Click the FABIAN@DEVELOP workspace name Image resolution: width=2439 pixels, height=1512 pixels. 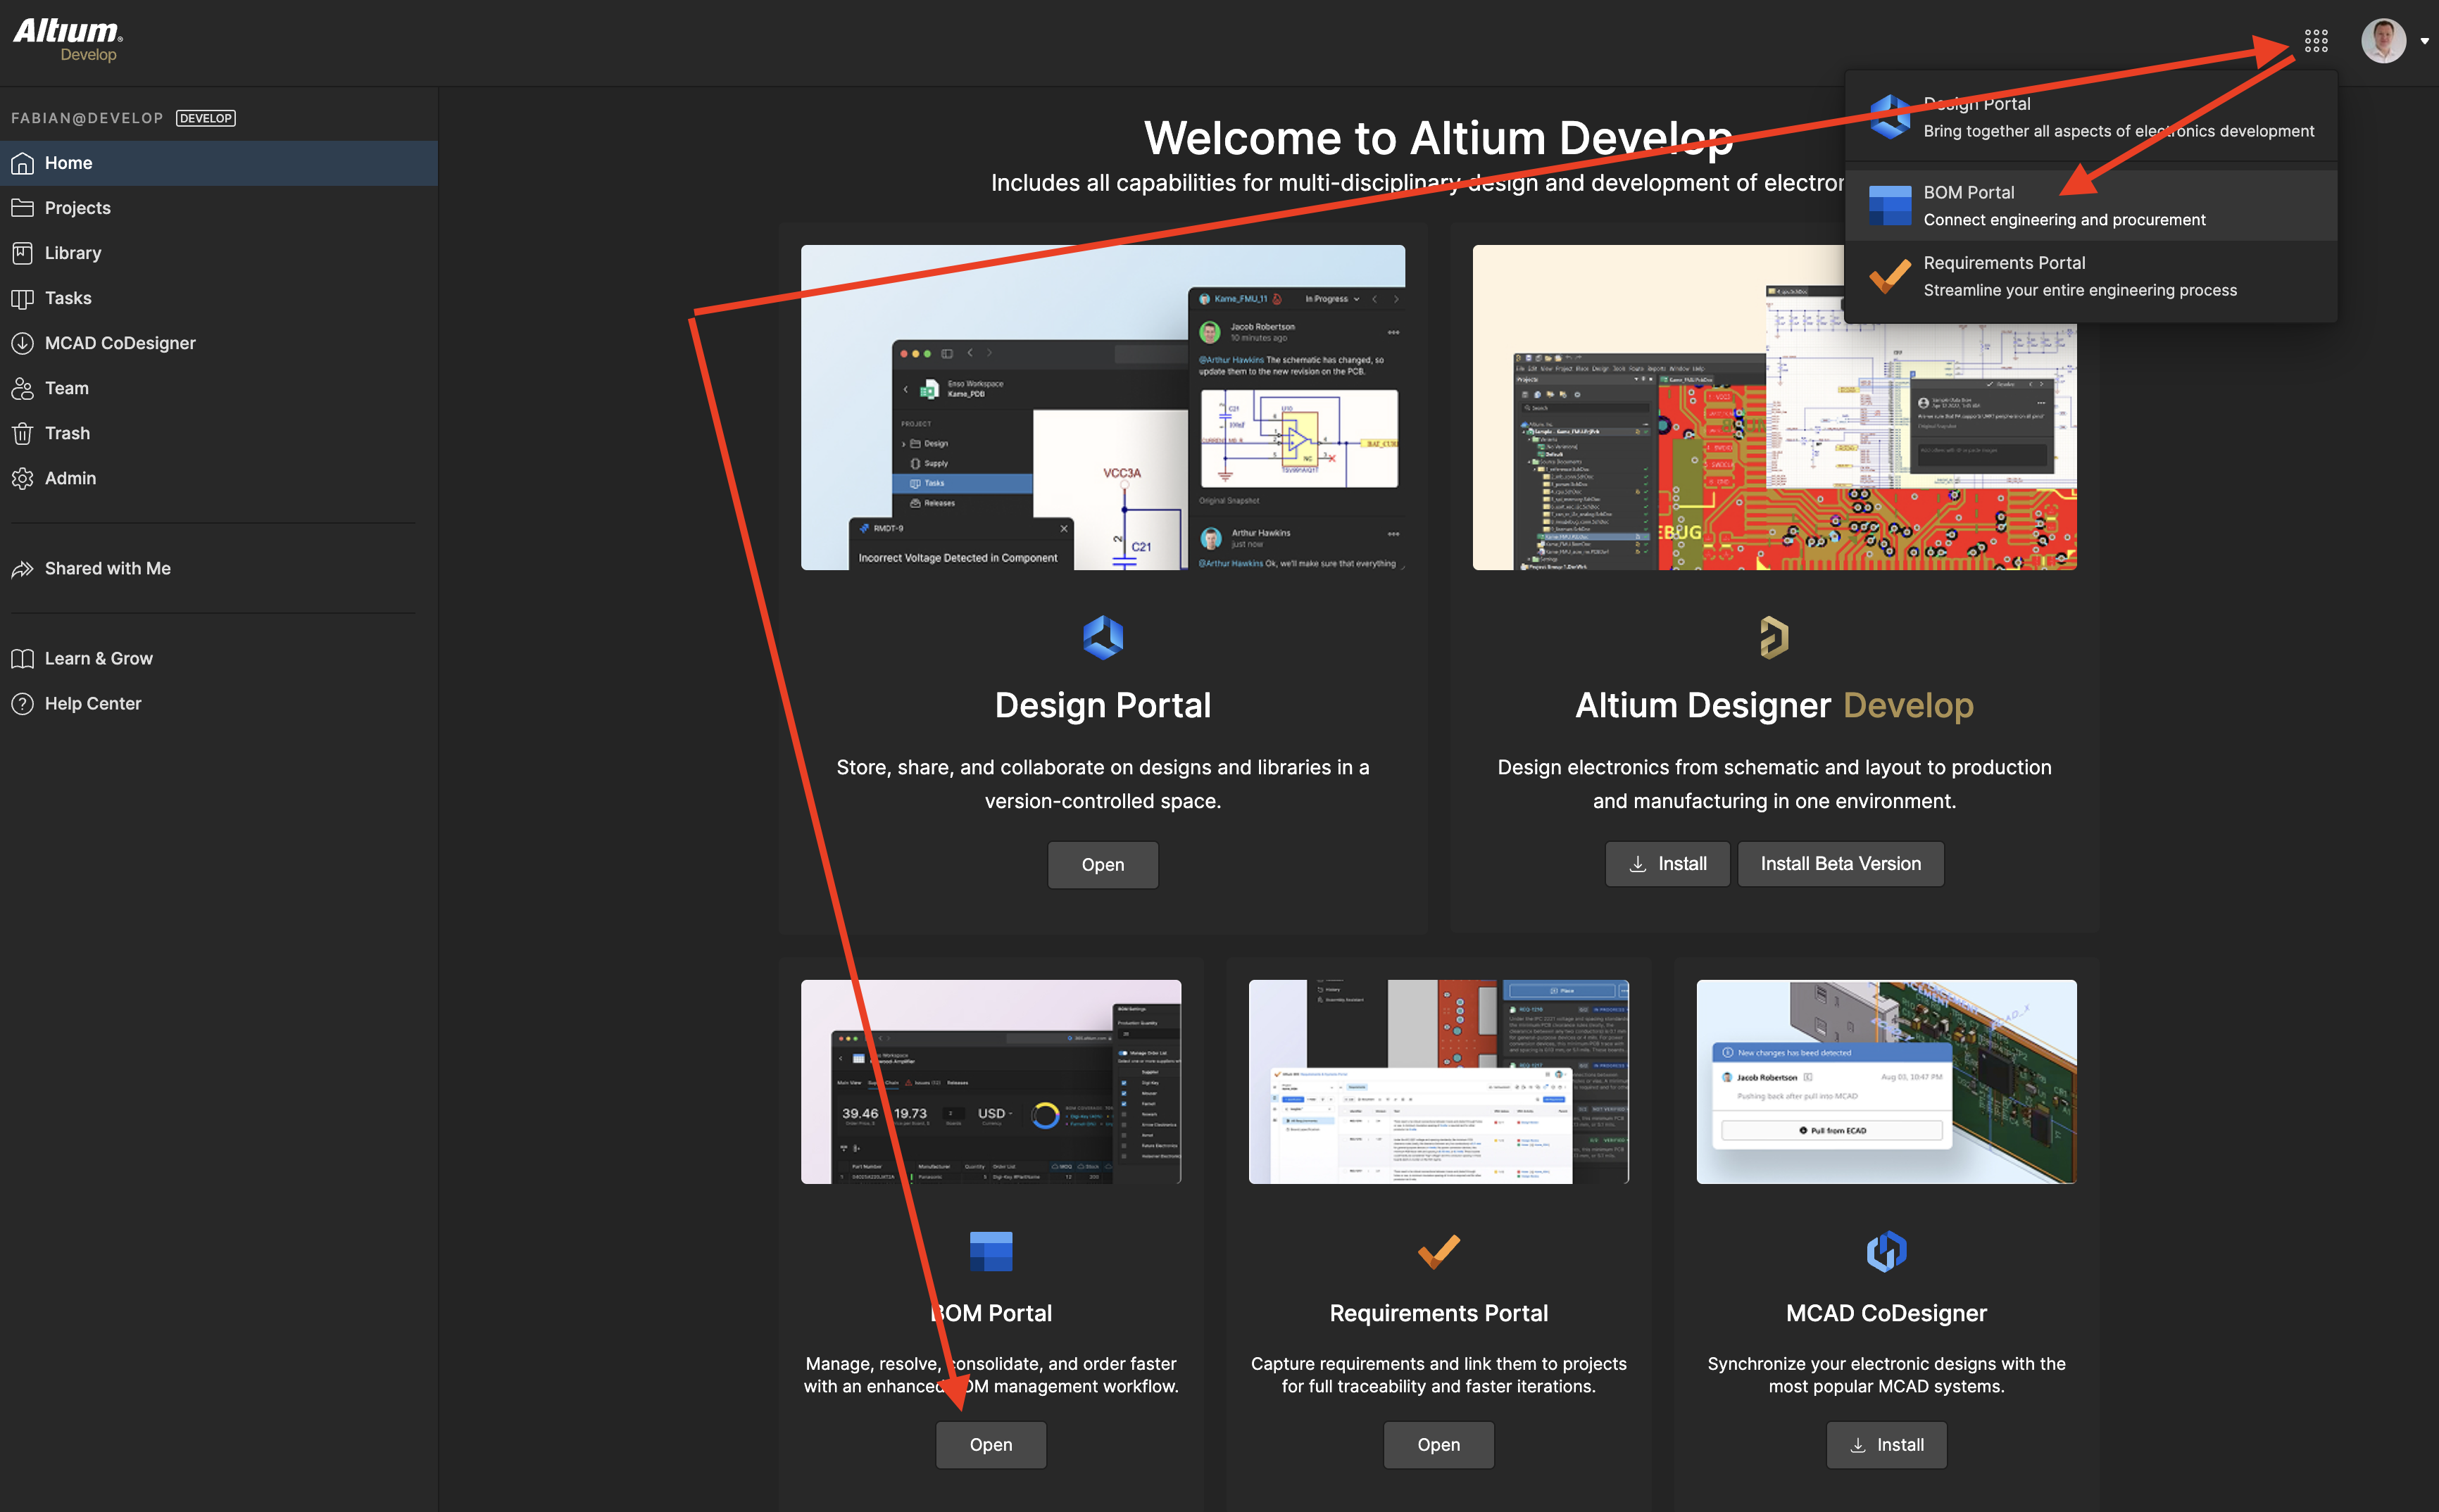87,118
